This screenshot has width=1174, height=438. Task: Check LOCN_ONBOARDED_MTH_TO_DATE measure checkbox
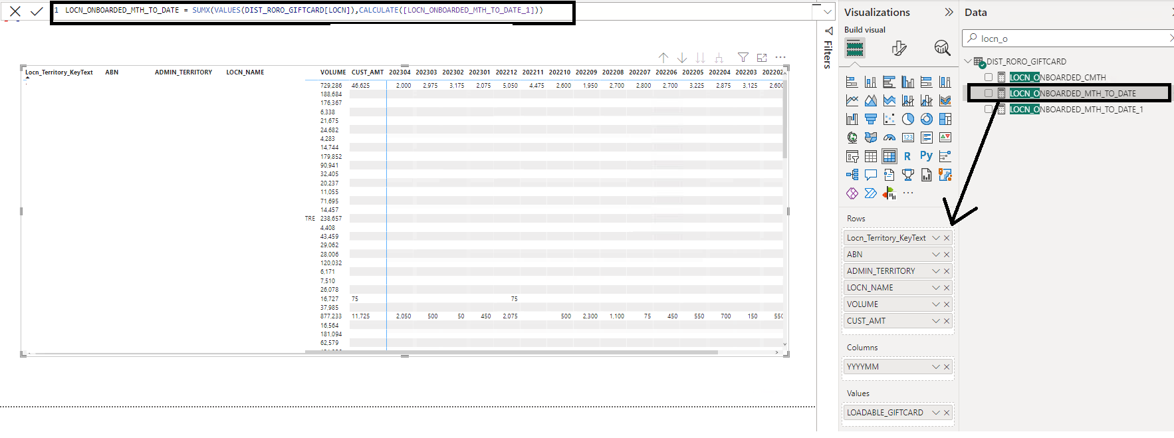tap(989, 94)
